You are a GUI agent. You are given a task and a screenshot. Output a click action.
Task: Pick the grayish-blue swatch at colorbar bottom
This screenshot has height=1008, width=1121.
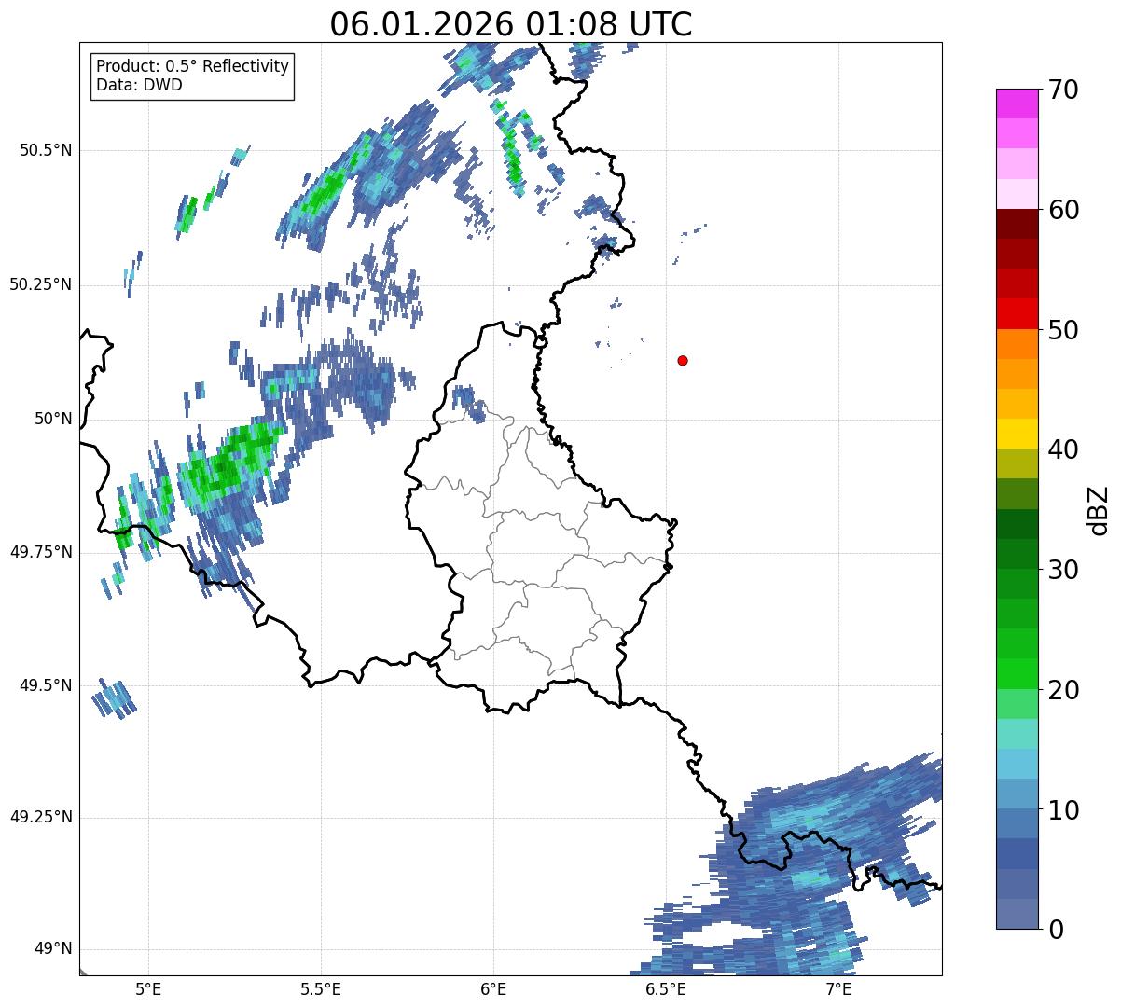(x=1017, y=914)
